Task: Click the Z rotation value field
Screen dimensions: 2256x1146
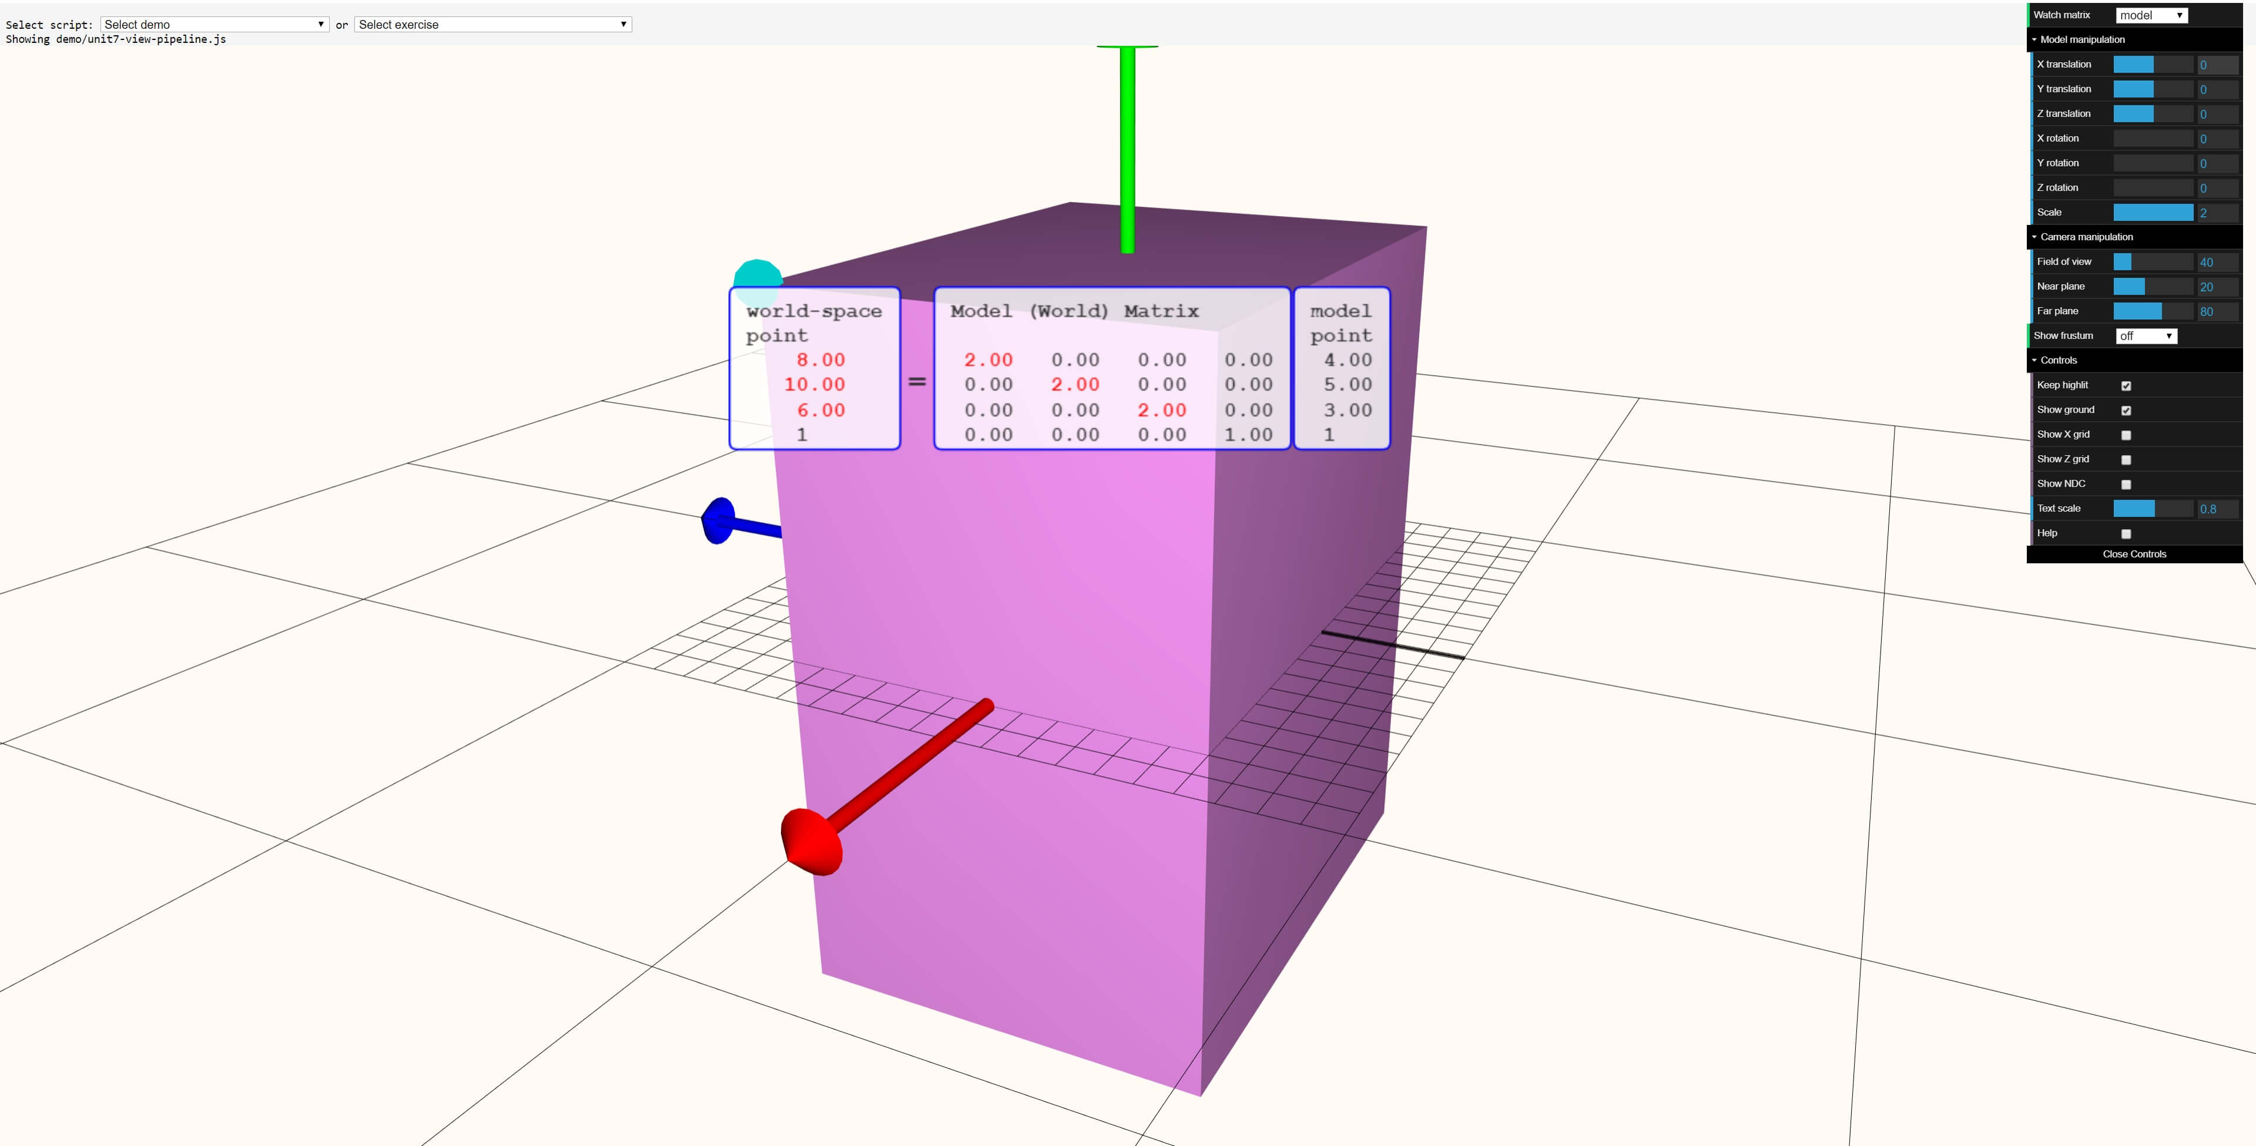Action: [x=2217, y=187]
